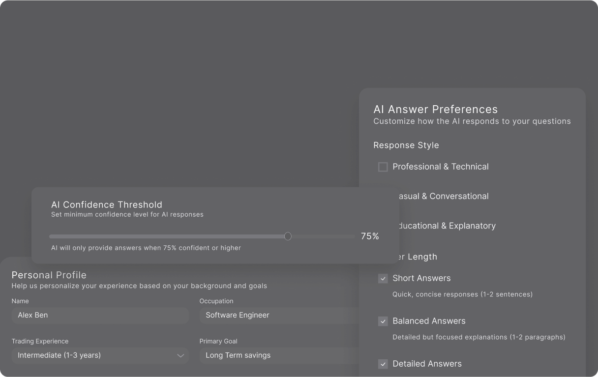
Task: Click the 'AI will only provide answers' note
Action: pos(146,248)
